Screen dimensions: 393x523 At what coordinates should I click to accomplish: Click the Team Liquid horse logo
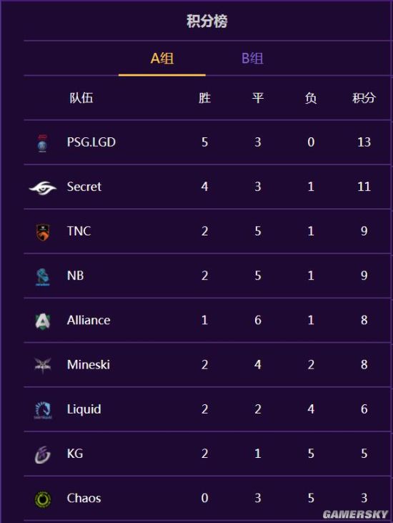[x=43, y=410]
